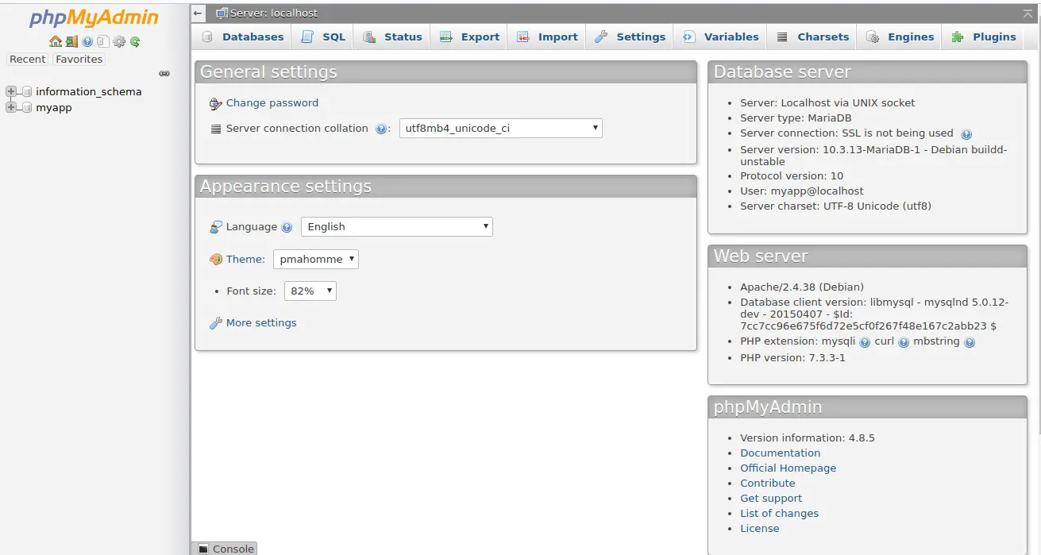Click the left arrow beside Server breadcrumb
The height and width of the screenshot is (555, 1041).
pos(199,13)
